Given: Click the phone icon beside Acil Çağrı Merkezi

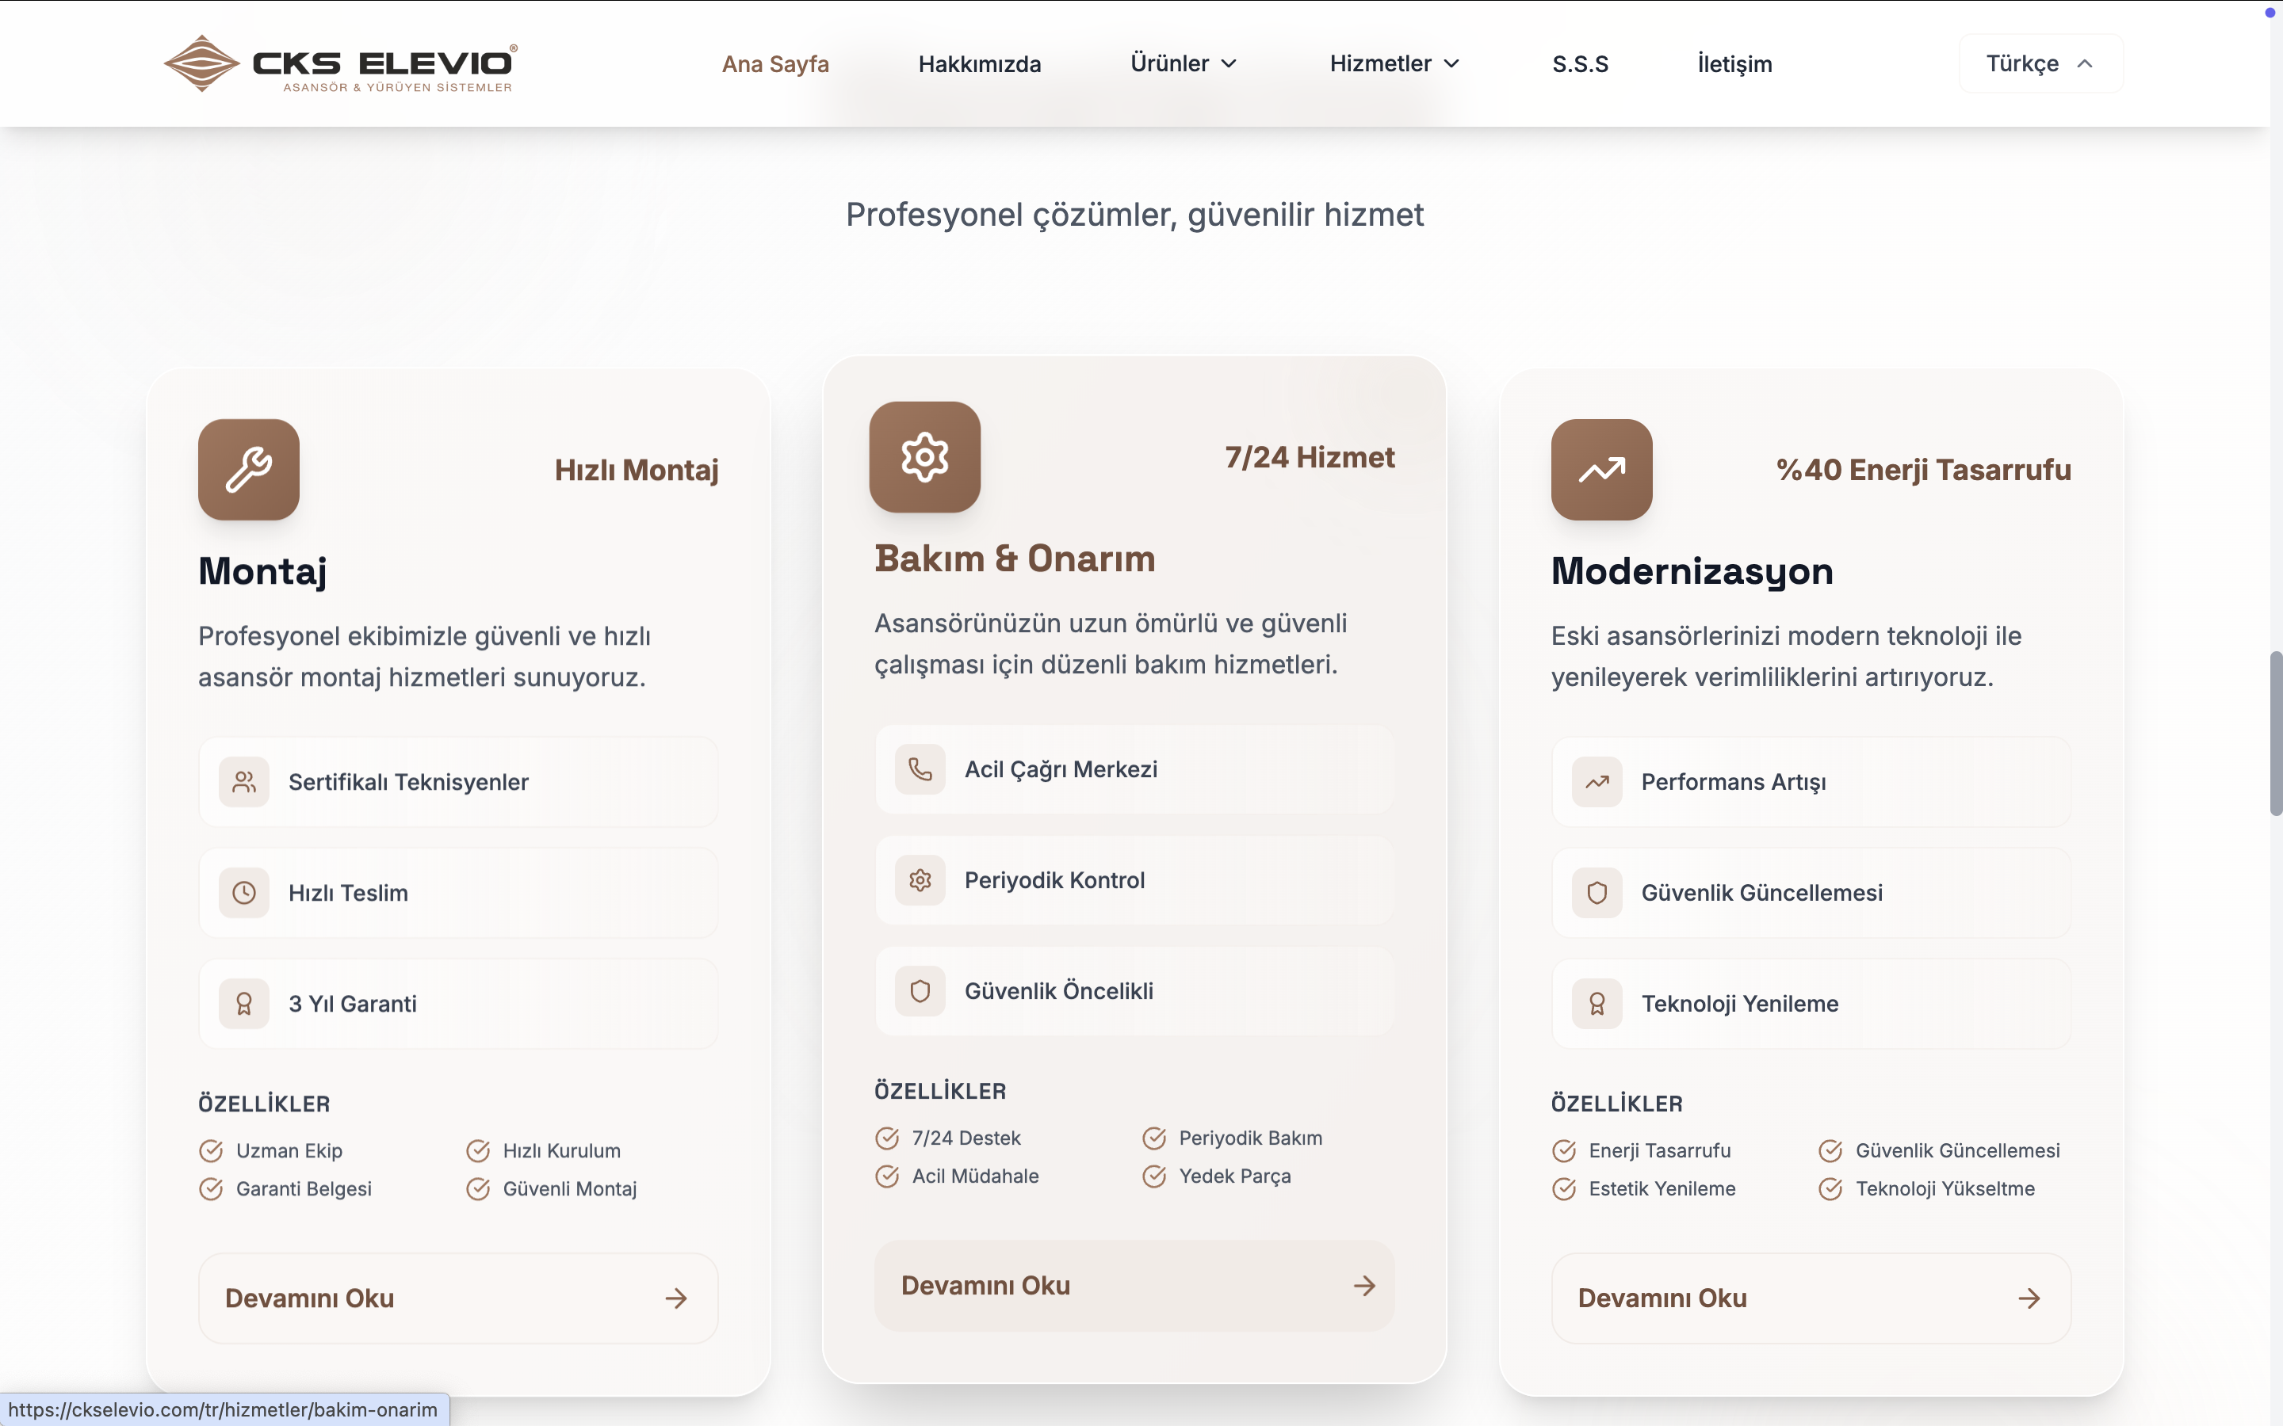Looking at the screenshot, I should pyautogui.click(x=920, y=769).
